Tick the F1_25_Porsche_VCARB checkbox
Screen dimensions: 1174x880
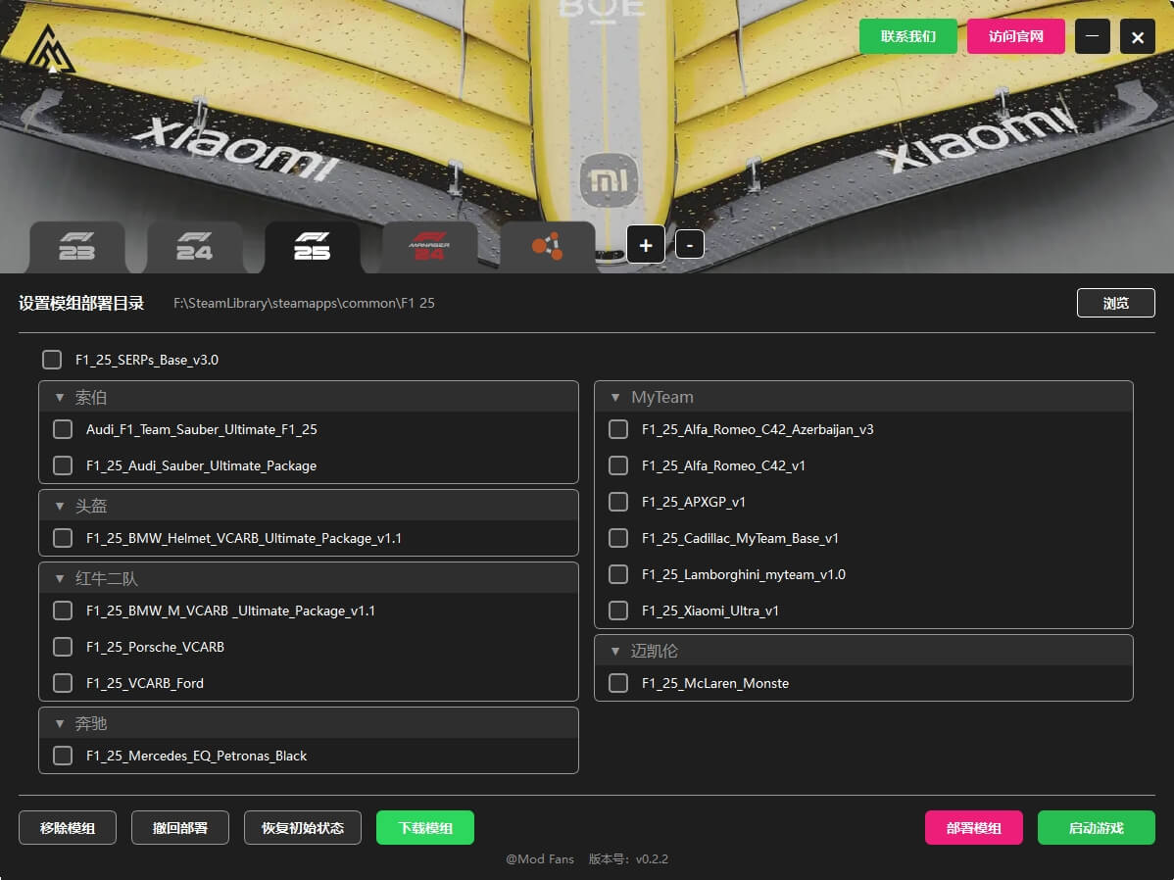63,647
